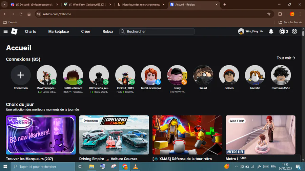Image resolution: width=305 pixels, height=171 pixels.
Task: Open Chrome three-dot menu
Action: click(x=300, y=14)
